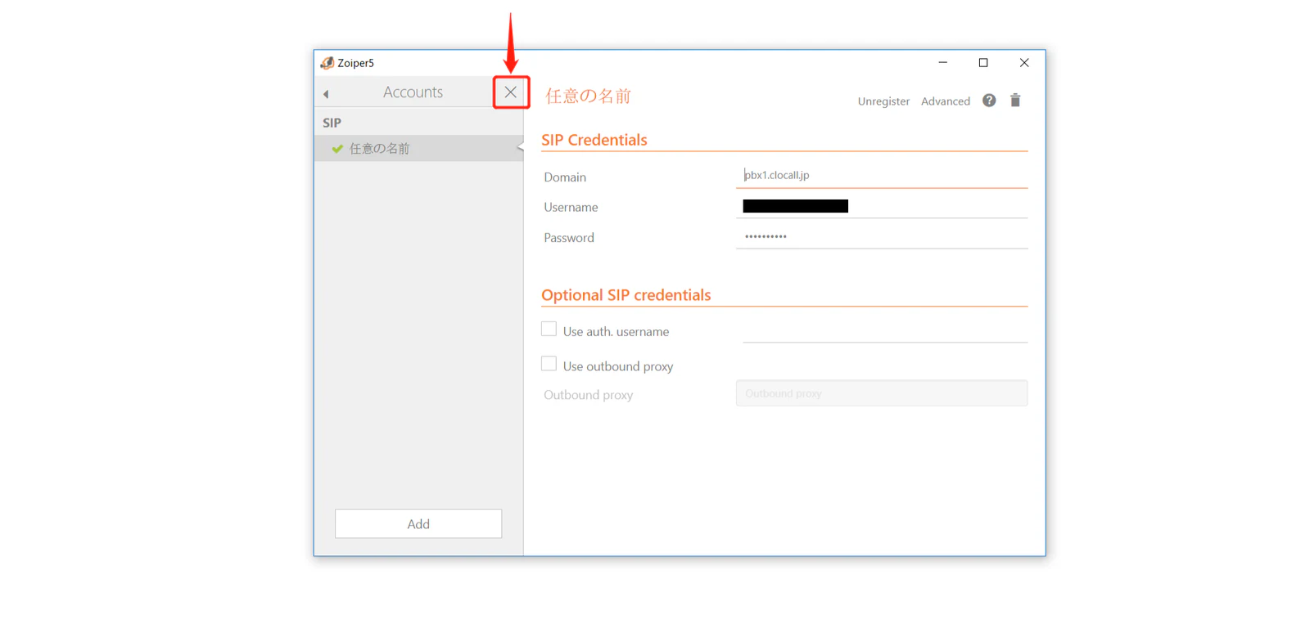Image resolution: width=1310 pixels, height=641 pixels.
Task: Open the Advanced settings tab
Action: click(x=946, y=101)
